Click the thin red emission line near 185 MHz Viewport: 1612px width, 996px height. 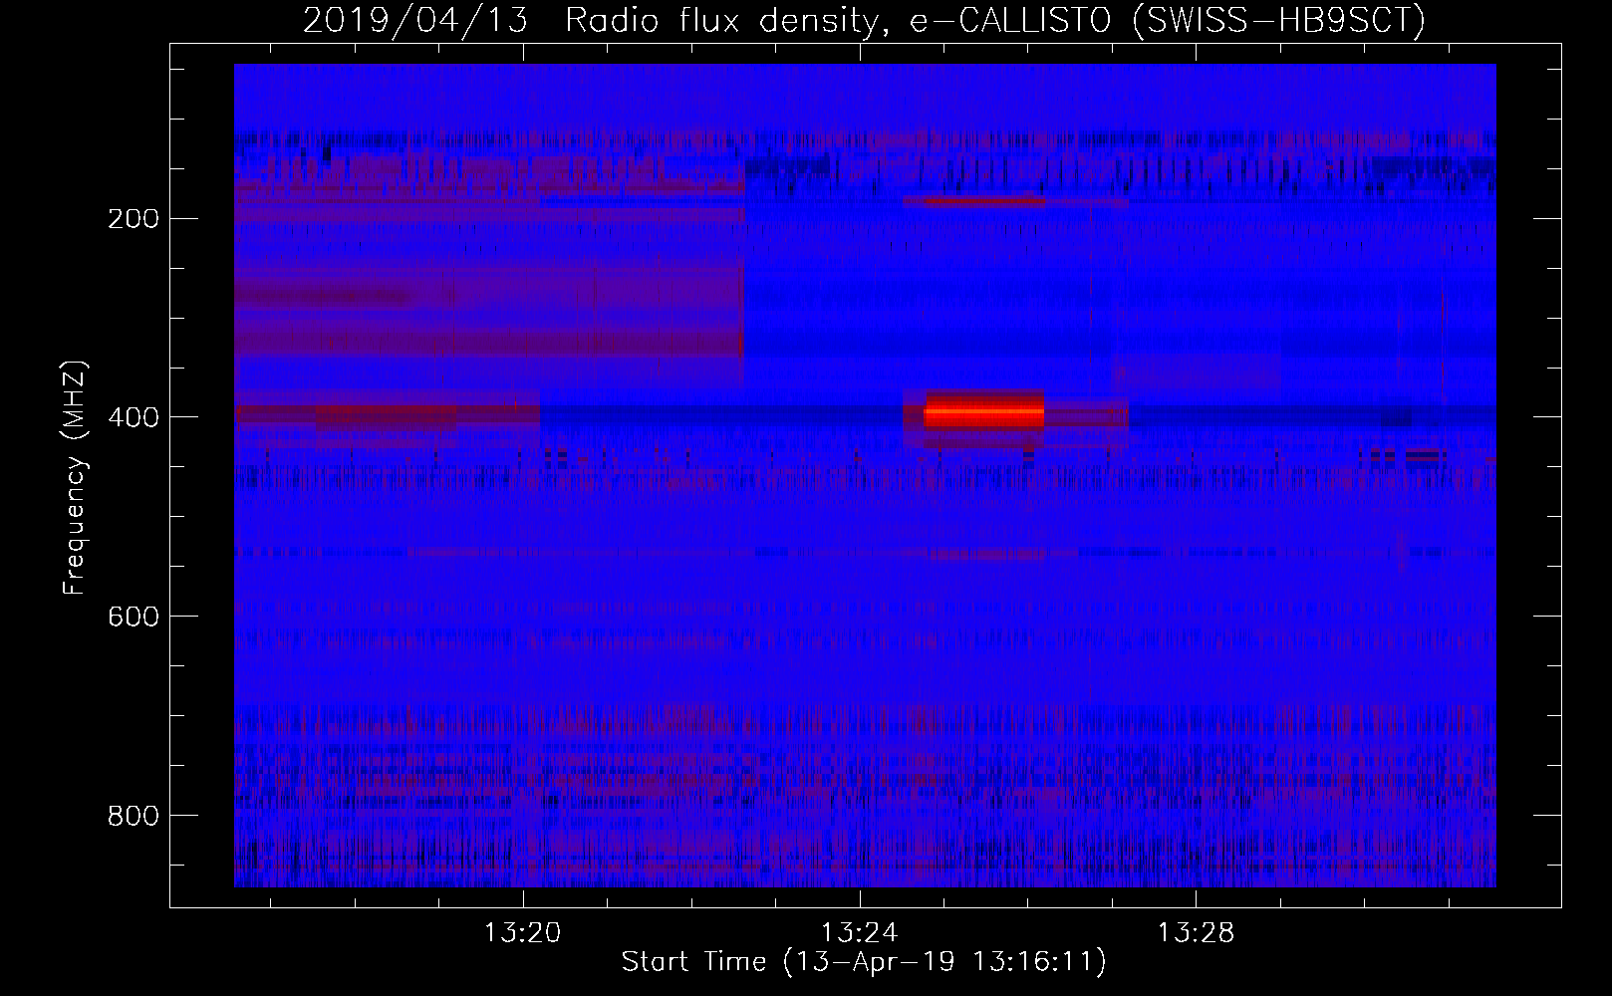[983, 201]
